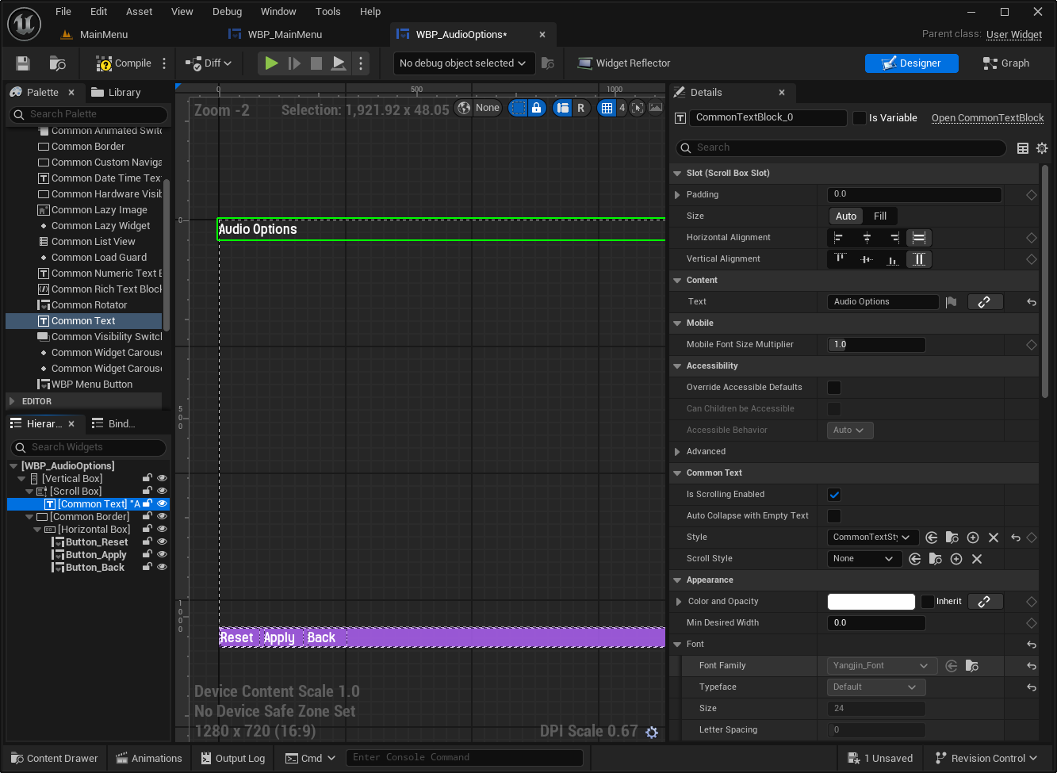The width and height of the screenshot is (1057, 773).
Task: Select center horizontal alignment icon
Action: click(867, 238)
